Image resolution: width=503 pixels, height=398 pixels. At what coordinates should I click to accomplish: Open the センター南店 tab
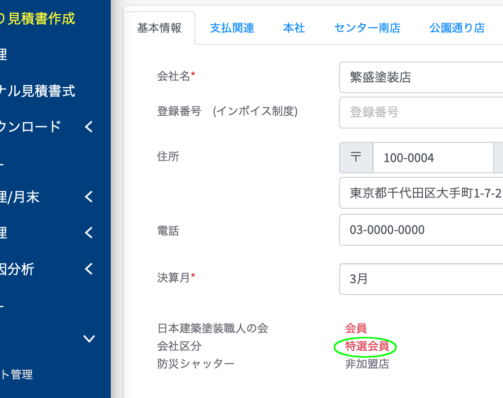[x=367, y=28]
